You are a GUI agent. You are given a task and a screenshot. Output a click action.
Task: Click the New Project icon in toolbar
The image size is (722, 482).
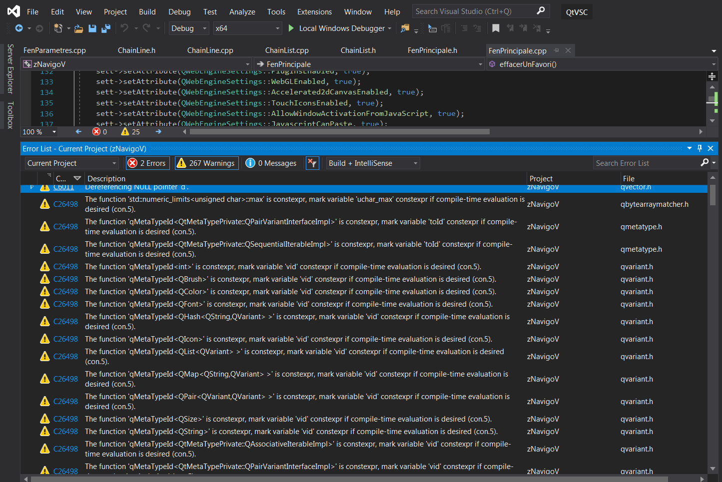(58, 28)
